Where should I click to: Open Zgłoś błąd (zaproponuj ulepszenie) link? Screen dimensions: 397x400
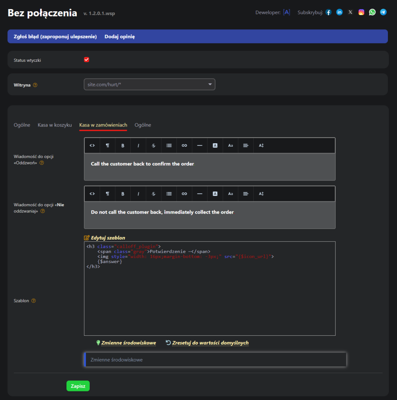coord(55,37)
